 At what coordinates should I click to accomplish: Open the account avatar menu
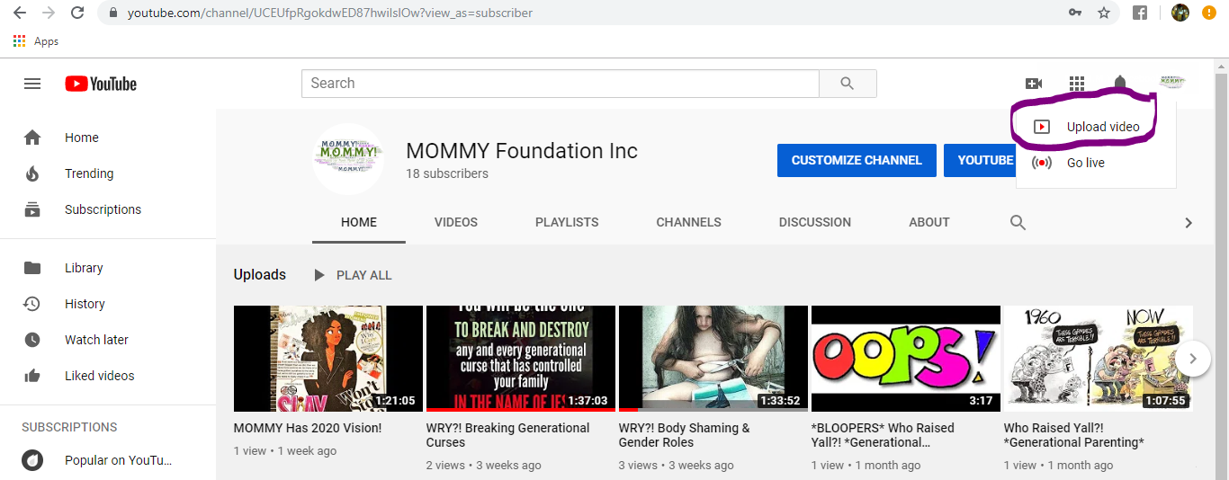pos(1172,82)
